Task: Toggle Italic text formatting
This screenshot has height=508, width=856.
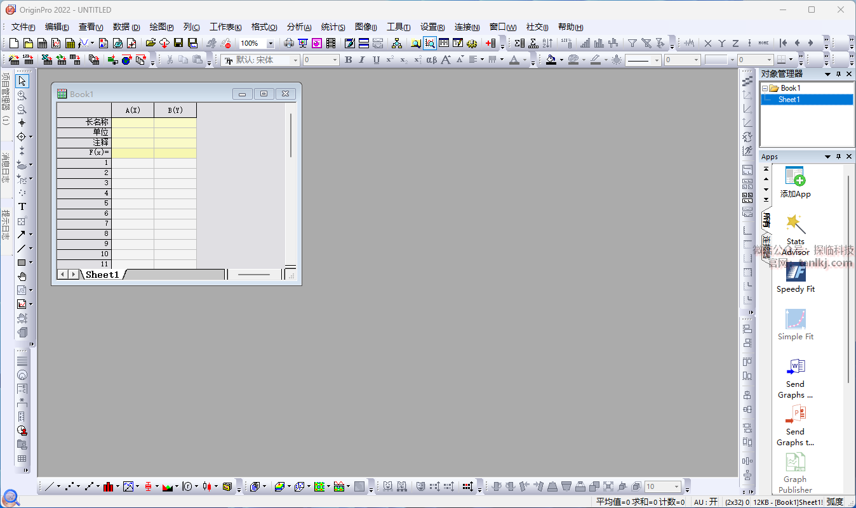Action: 362,60
